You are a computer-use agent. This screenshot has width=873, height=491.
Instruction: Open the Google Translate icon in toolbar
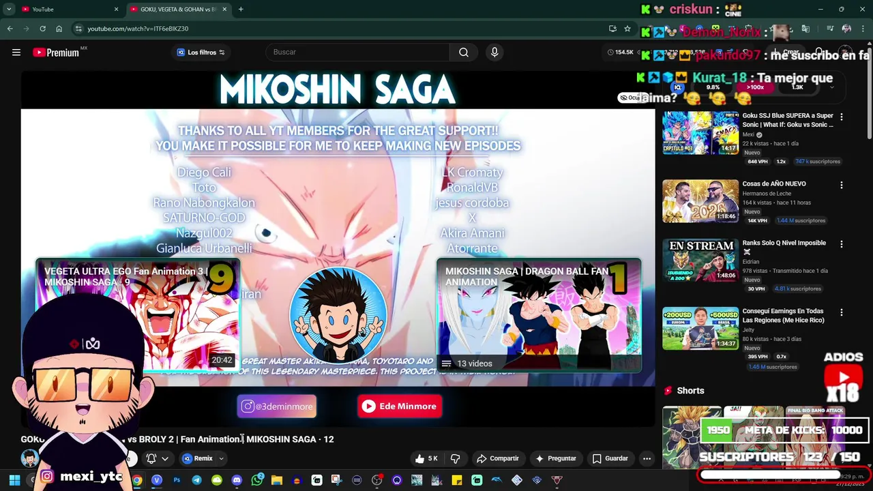pyautogui.click(x=806, y=29)
